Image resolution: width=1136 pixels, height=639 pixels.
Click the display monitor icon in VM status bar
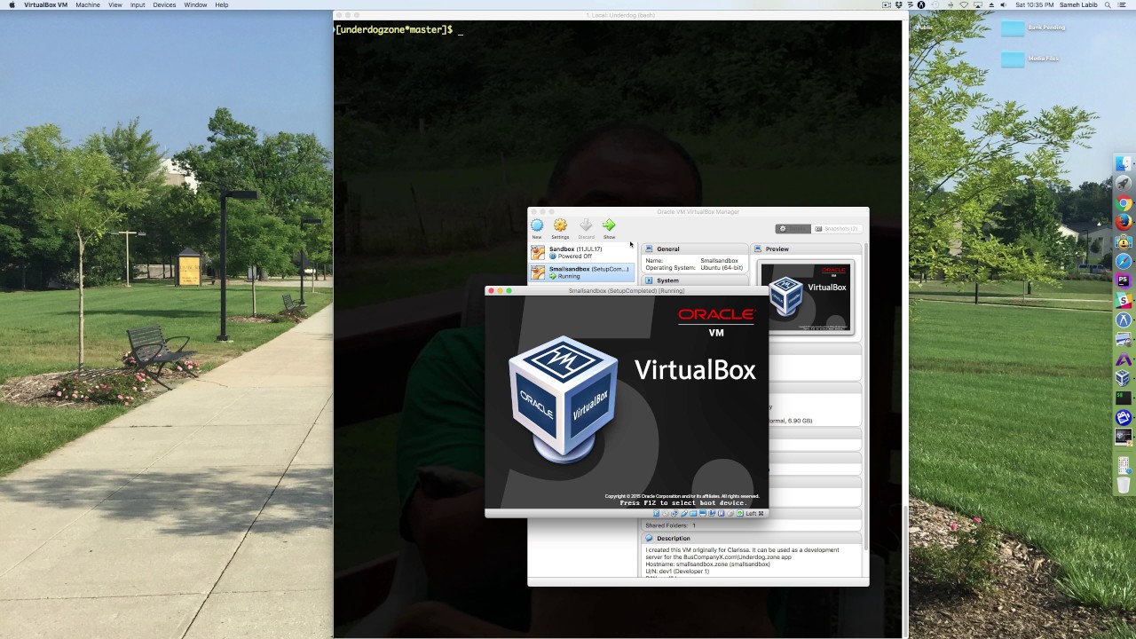pos(703,513)
